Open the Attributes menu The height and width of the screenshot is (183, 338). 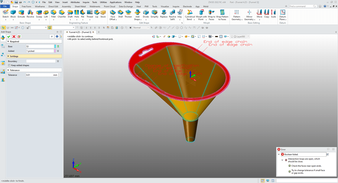tap(75, 2)
